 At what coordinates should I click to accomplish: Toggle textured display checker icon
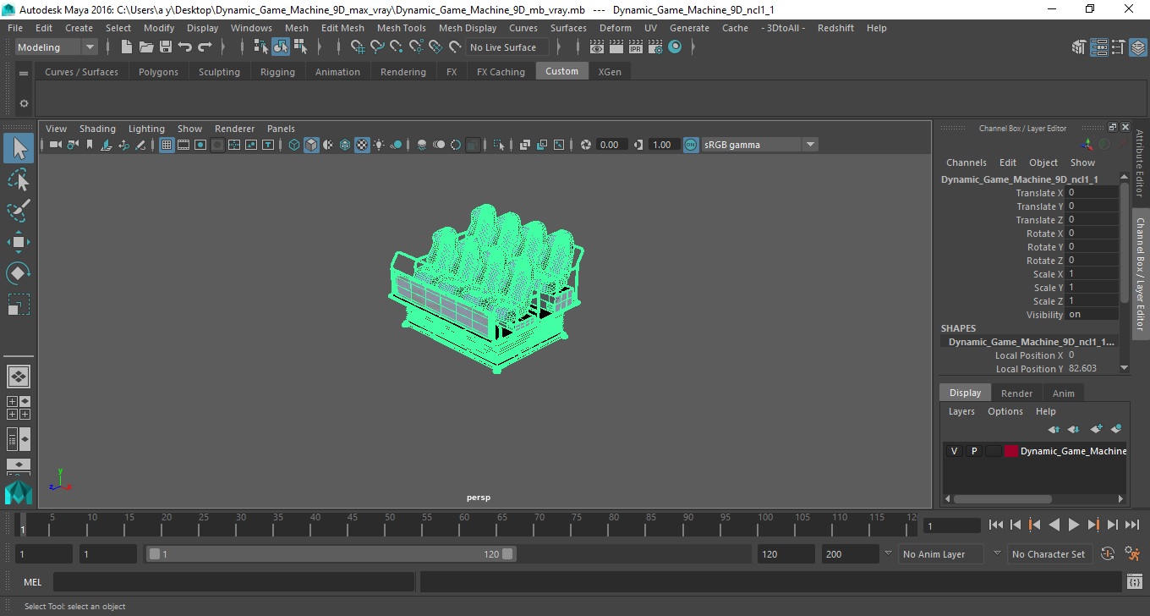pos(362,145)
